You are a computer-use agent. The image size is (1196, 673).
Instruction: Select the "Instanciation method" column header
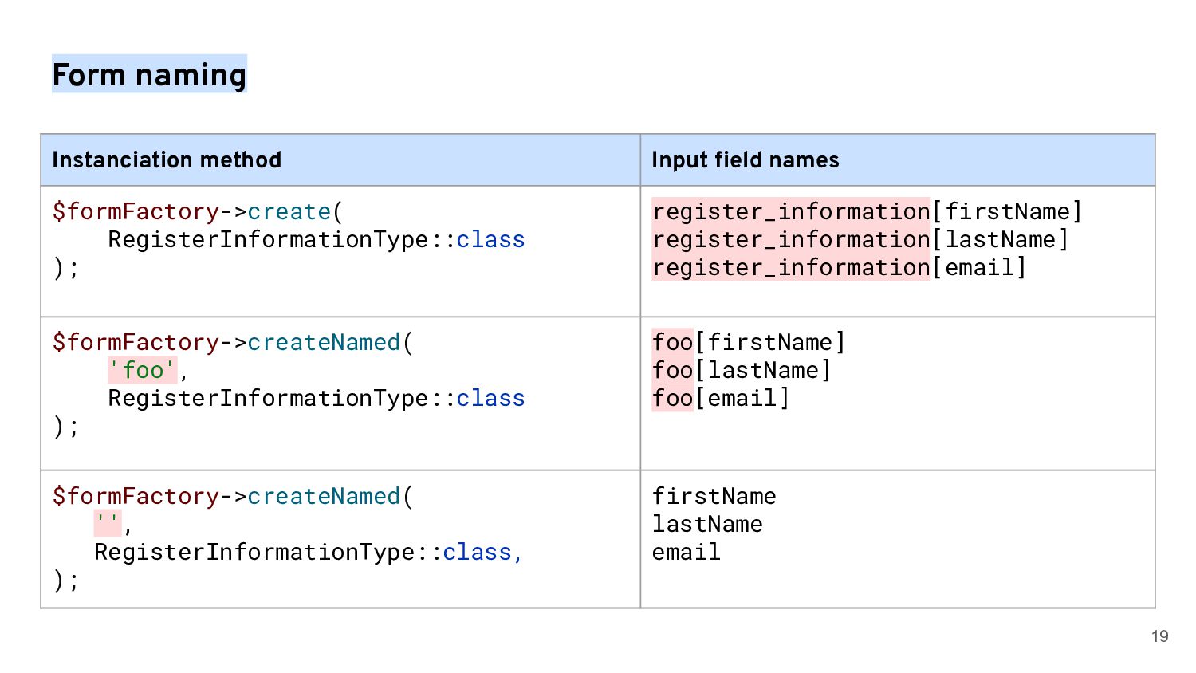pos(167,160)
